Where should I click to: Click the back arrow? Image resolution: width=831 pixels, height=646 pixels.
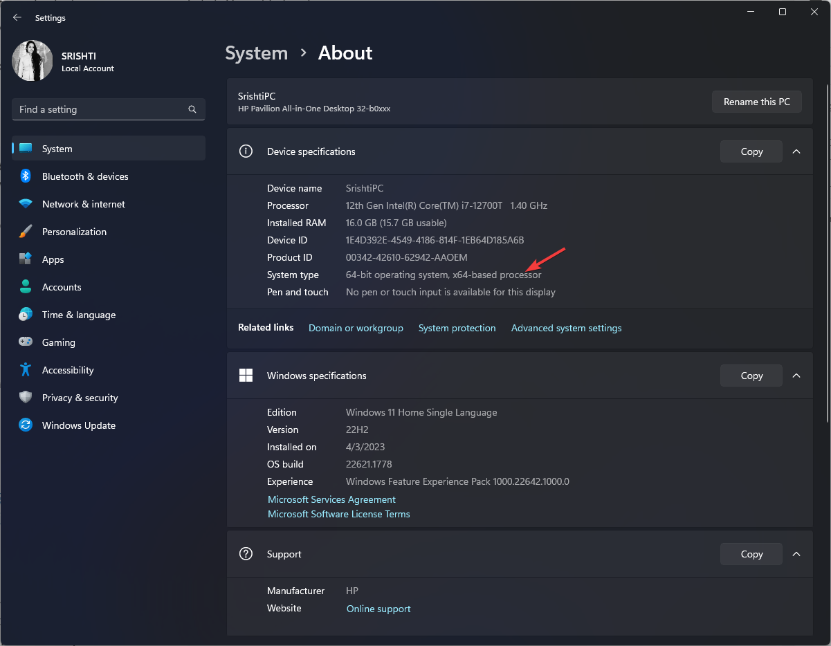coord(17,17)
